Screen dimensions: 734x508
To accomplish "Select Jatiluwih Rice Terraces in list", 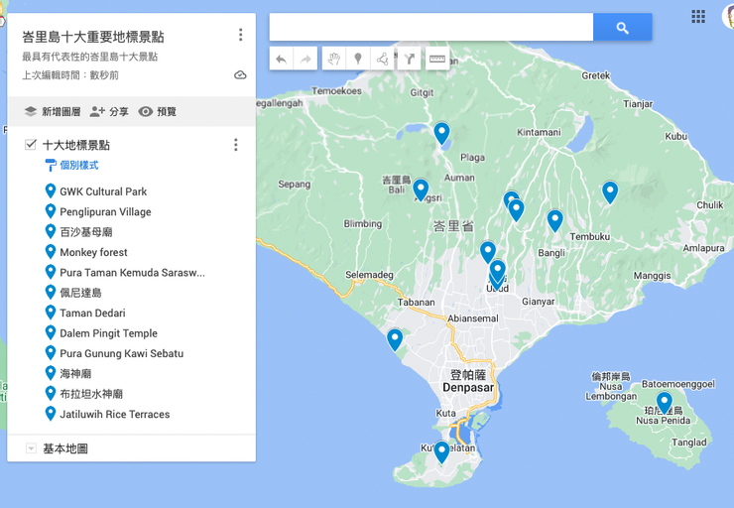I will (114, 414).
